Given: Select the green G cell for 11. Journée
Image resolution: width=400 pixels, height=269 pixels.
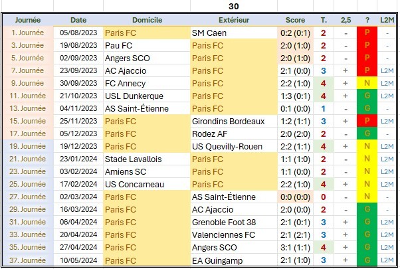Looking at the screenshot, I should click(x=367, y=96).
